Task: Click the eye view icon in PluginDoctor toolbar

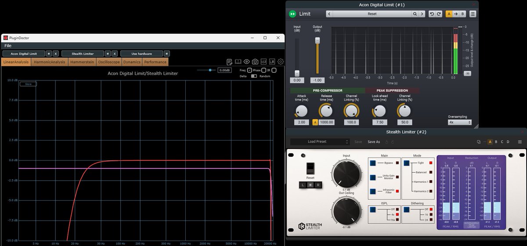Action: pos(246,62)
